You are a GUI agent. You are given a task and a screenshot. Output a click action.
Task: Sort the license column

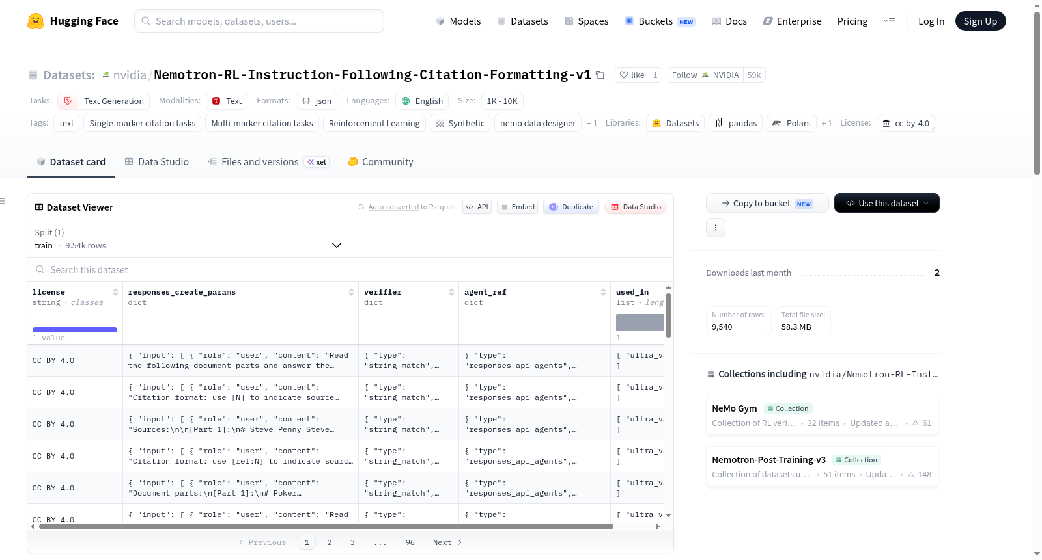pyautogui.click(x=115, y=292)
